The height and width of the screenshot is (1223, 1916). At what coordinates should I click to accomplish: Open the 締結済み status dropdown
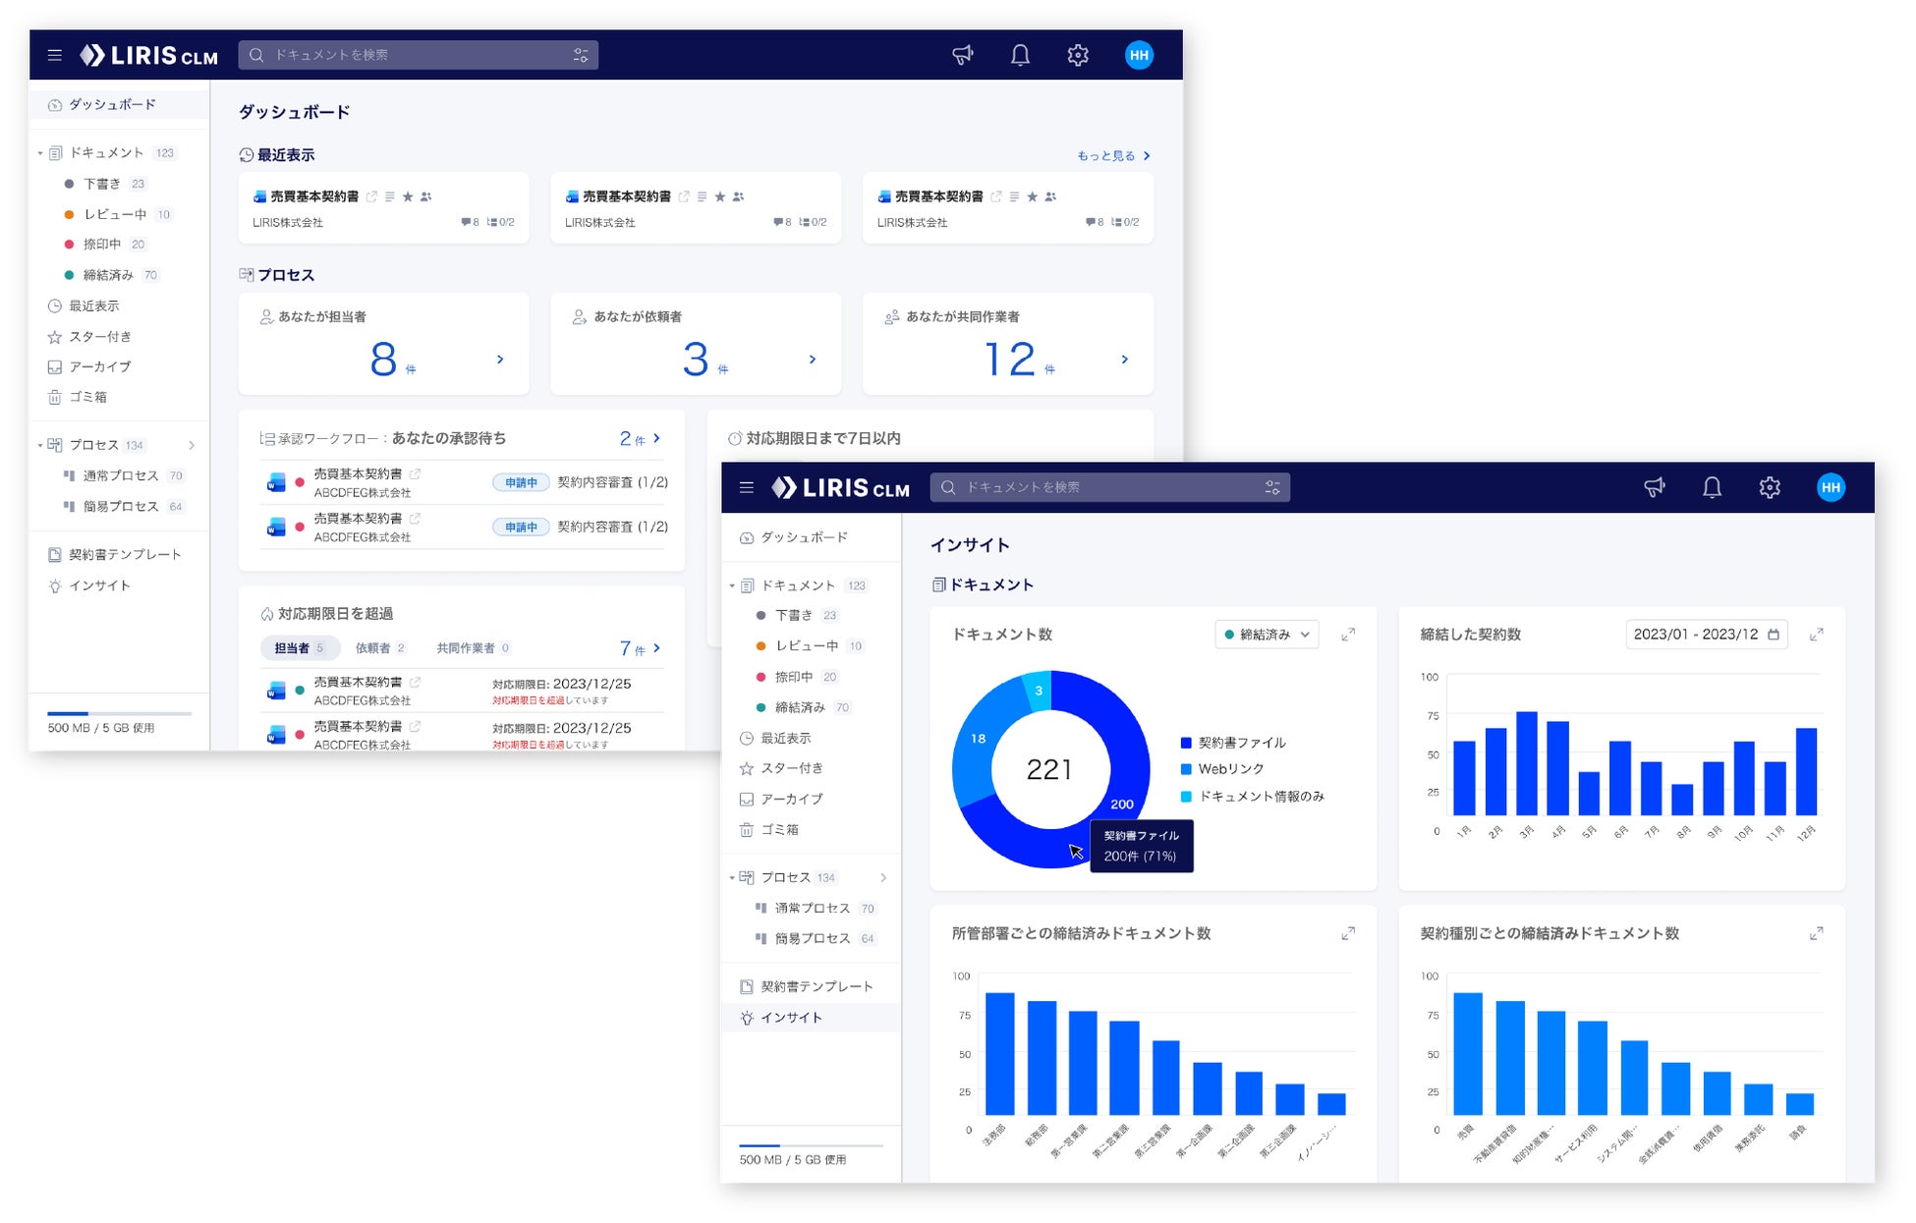(1267, 635)
